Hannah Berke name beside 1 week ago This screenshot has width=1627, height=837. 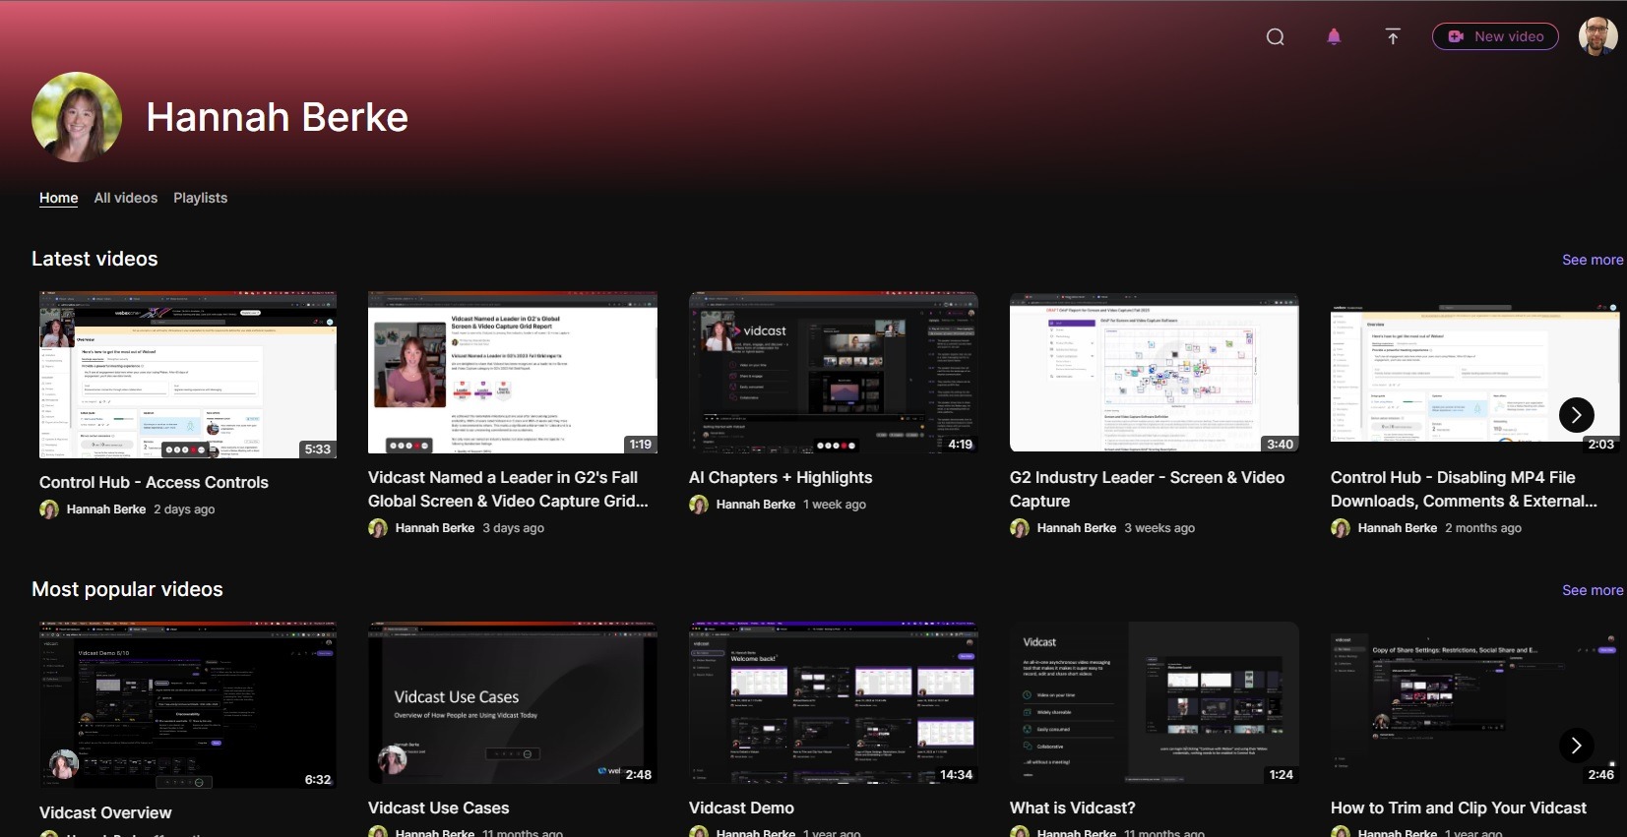756,505
